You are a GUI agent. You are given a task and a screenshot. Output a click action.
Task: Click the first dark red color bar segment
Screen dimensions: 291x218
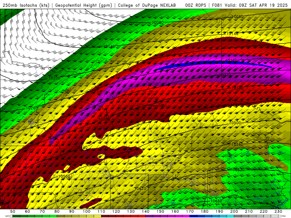click(x=105, y=216)
